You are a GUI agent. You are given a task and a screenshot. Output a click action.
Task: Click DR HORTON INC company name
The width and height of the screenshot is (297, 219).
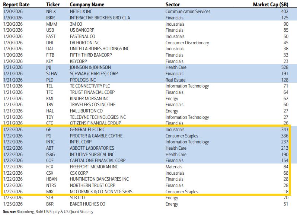(84, 43)
